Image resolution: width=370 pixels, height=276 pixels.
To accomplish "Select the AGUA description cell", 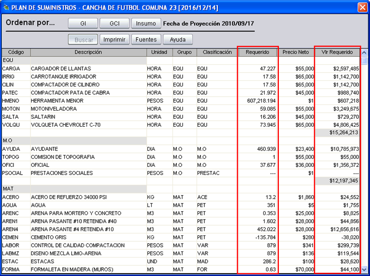I will (38, 205).
